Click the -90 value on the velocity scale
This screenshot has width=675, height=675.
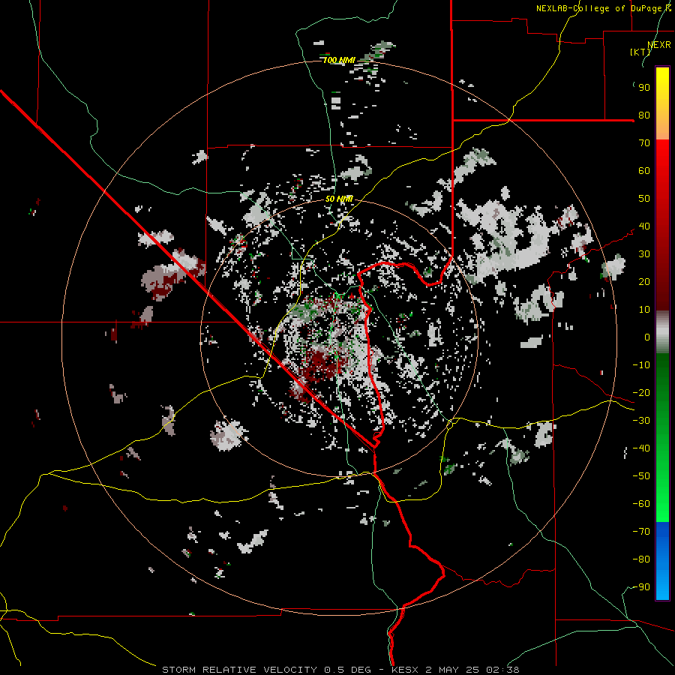641,587
